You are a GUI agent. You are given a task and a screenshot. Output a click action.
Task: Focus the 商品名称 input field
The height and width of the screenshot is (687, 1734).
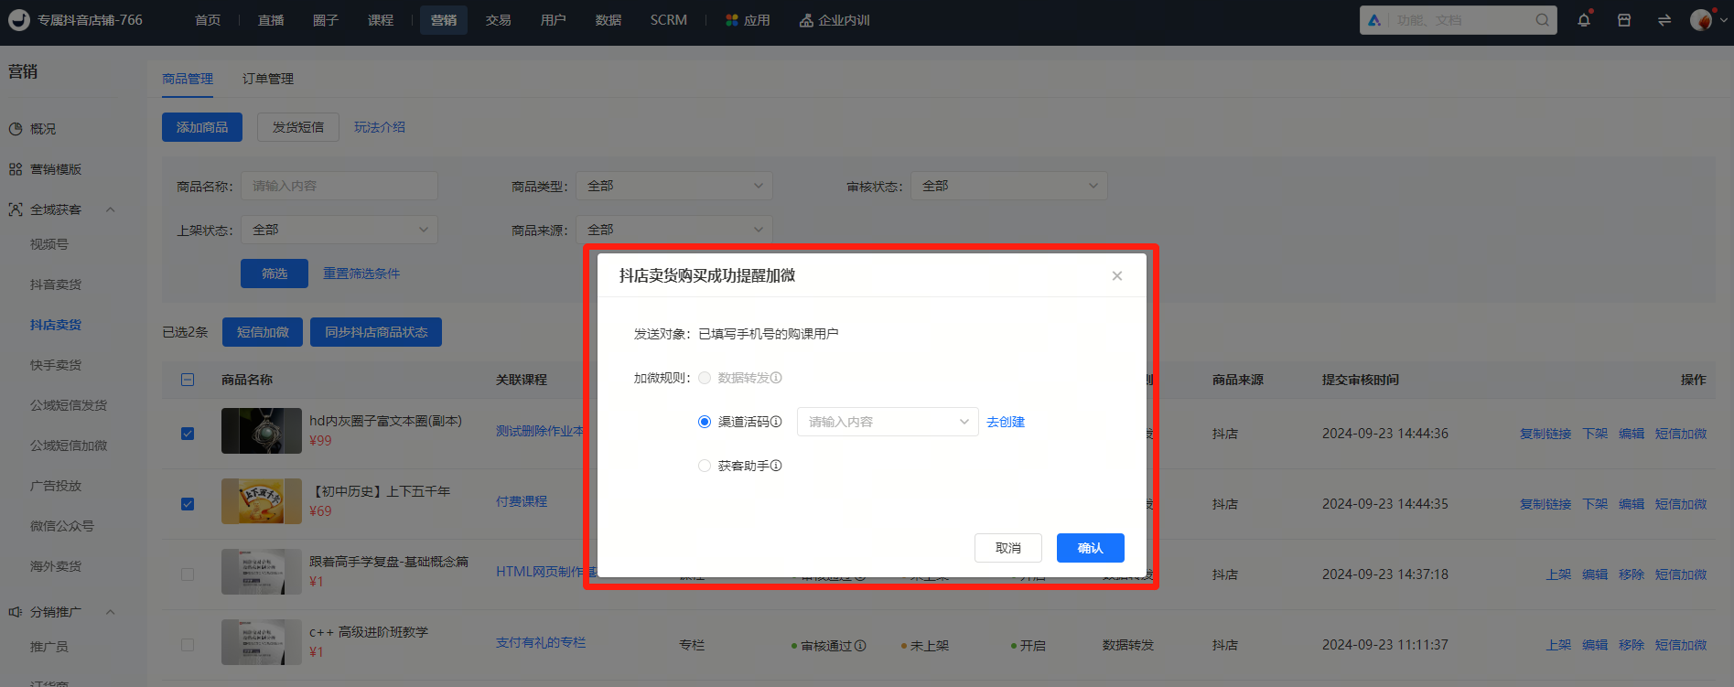click(339, 186)
